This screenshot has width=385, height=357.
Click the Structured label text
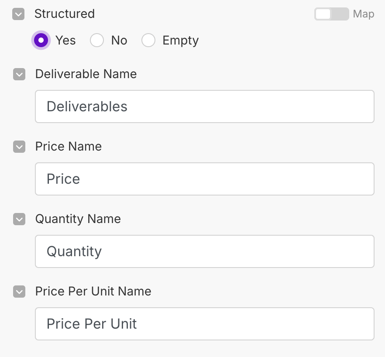click(x=65, y=14)
